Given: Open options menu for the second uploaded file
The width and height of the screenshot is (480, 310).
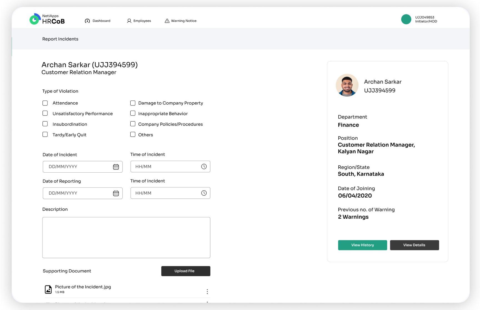Looking at the screenshot, I should click(x=207, y=303).
